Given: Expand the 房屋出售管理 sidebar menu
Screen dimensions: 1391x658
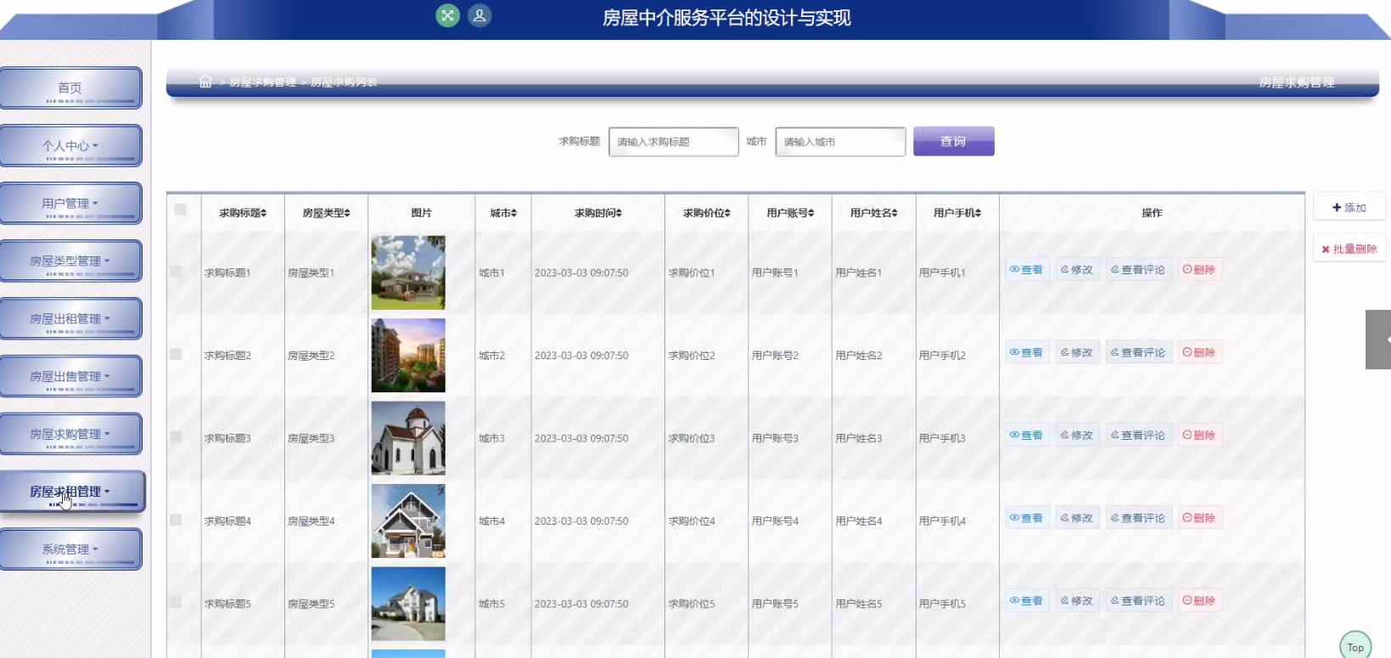Looking at the screenshot, I should click(70, 376).
